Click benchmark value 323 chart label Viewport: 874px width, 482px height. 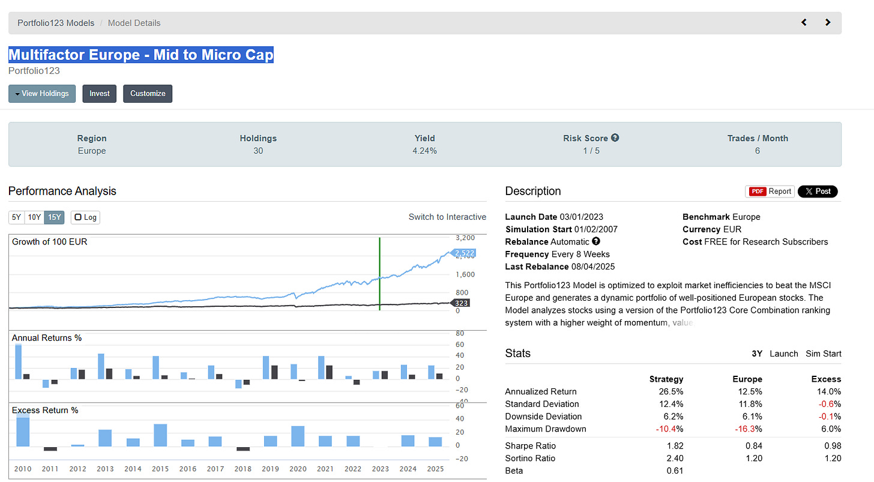tap(461, 303)
